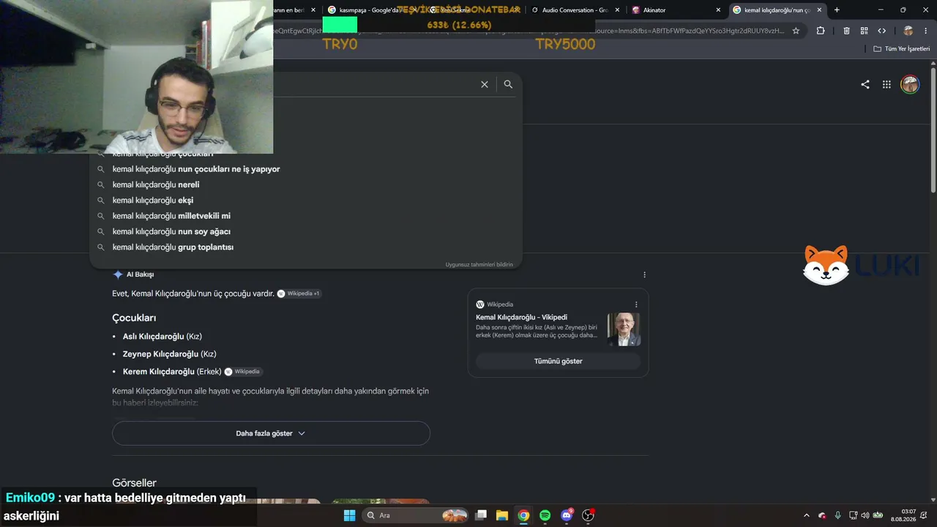Open the Chrome extensions puzzle icon
937x527 pixels.
821,31
